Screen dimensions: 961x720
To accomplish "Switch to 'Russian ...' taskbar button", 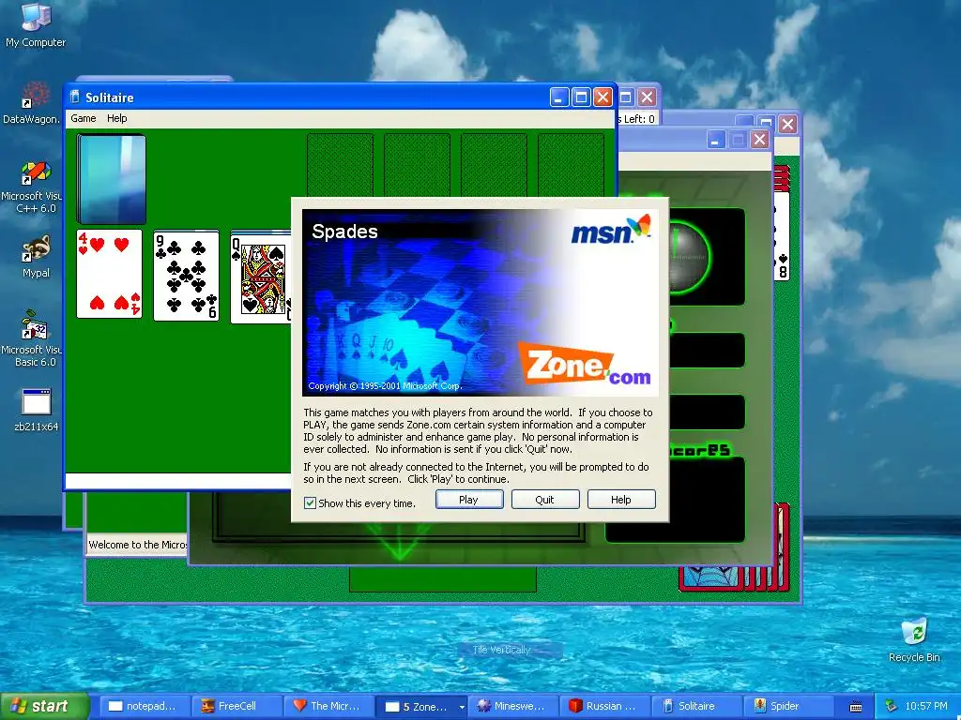I will pos(603,706).
